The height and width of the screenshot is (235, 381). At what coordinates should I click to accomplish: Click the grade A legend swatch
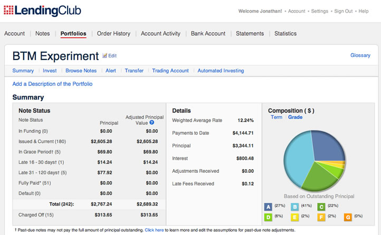268,207
